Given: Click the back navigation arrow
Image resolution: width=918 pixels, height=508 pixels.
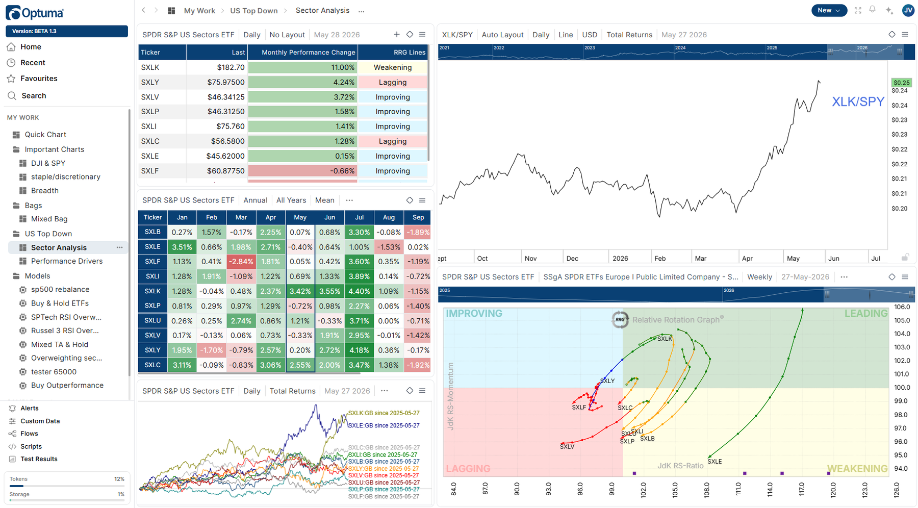Looking at the screenshot, I should [144, 10].
